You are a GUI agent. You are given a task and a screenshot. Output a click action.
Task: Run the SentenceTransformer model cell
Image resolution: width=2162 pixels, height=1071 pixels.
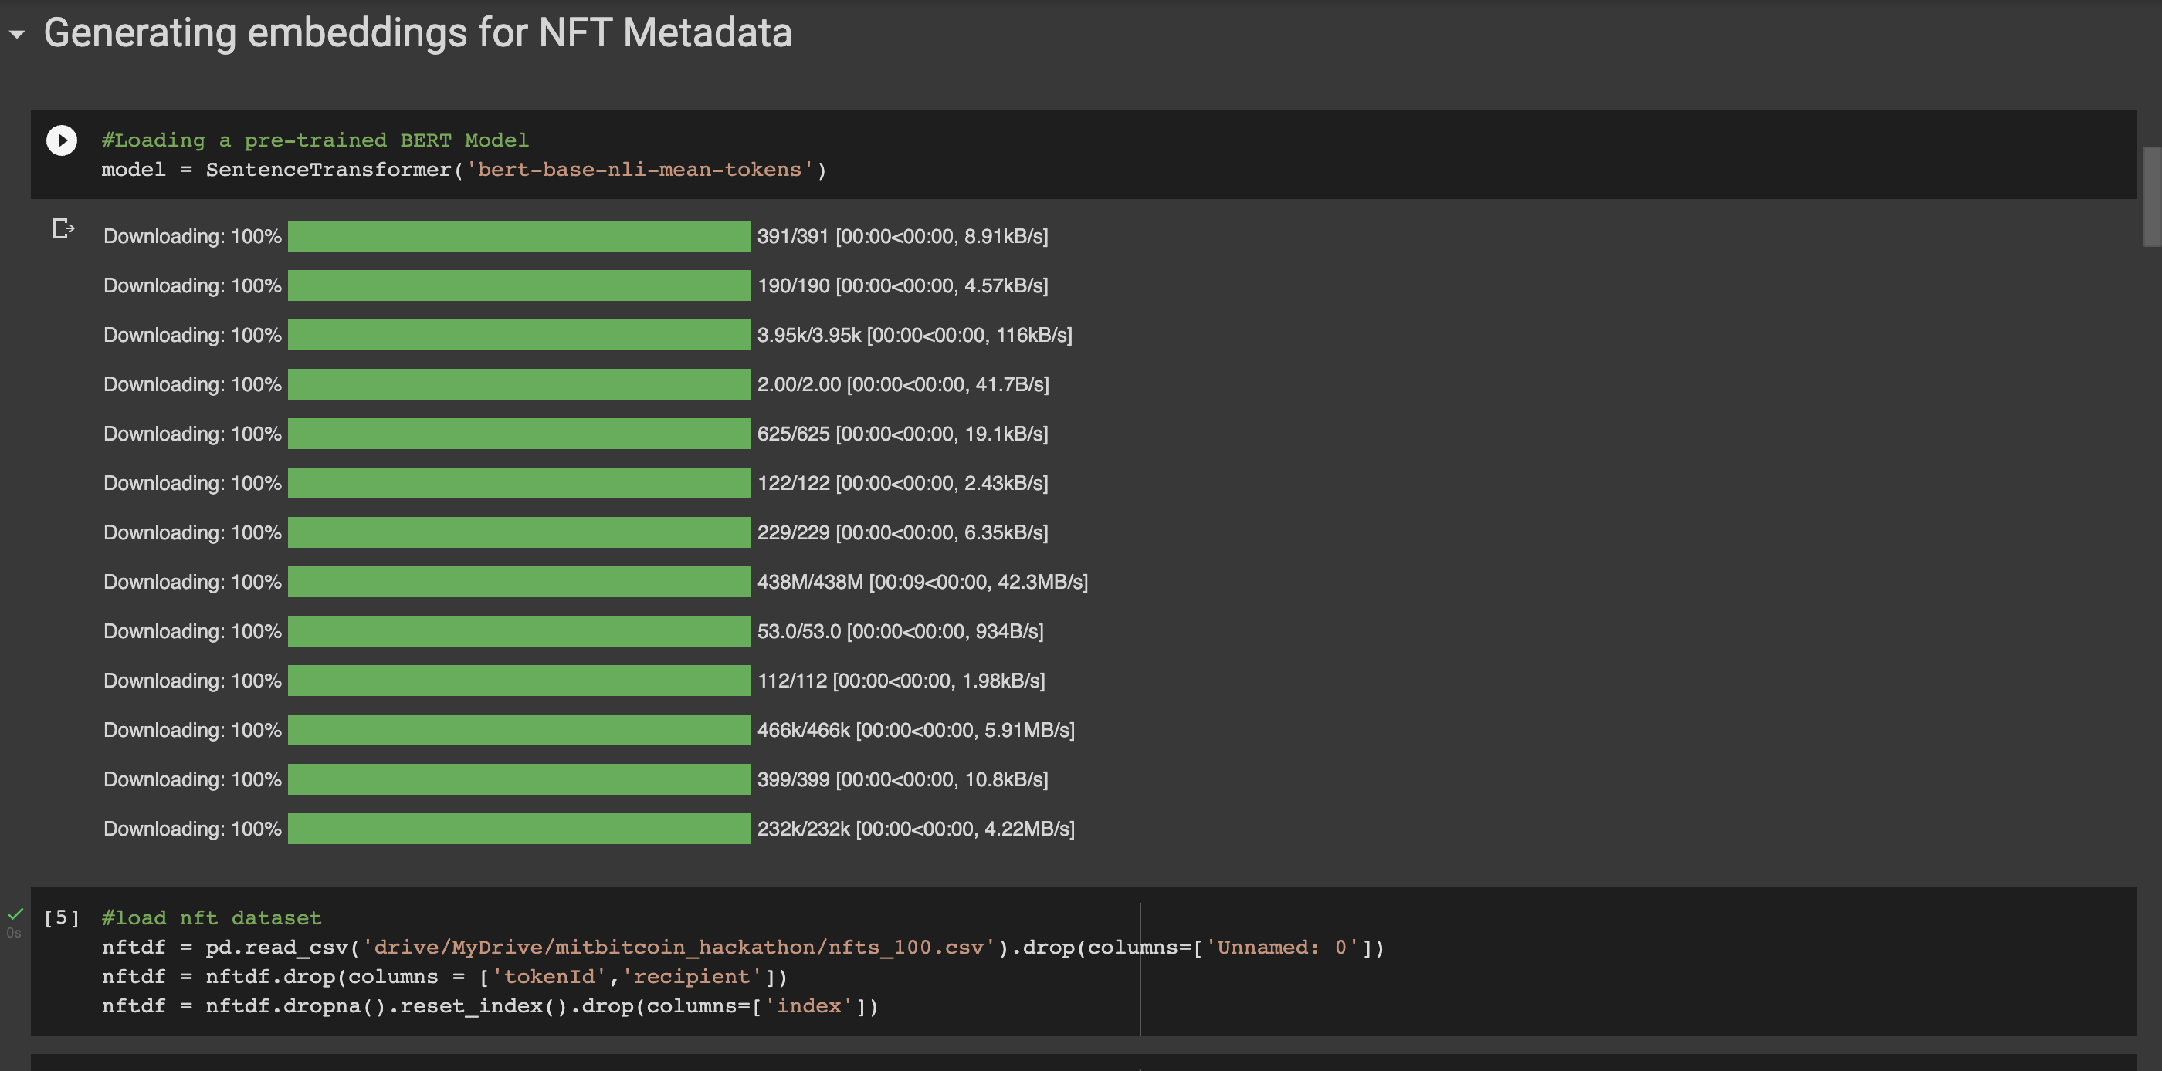tap(61, 140)
